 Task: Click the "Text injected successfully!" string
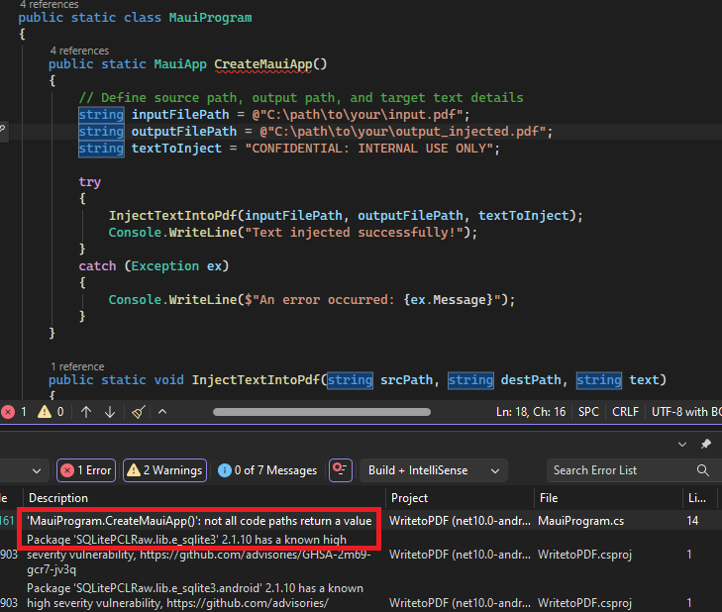[x=354, y=232]
